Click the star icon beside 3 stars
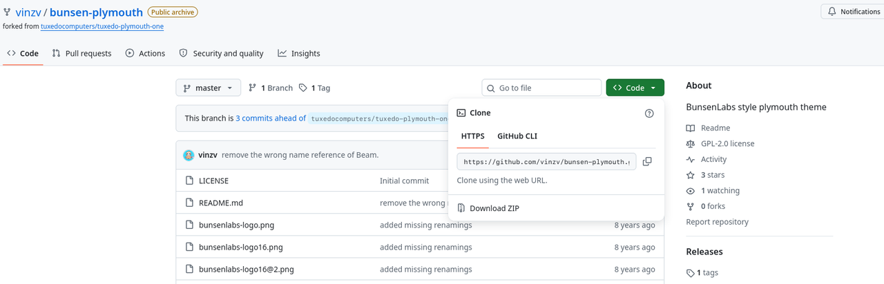Viewport: 884px width, 284px height. pyautogui.click(x=691, y=175)
